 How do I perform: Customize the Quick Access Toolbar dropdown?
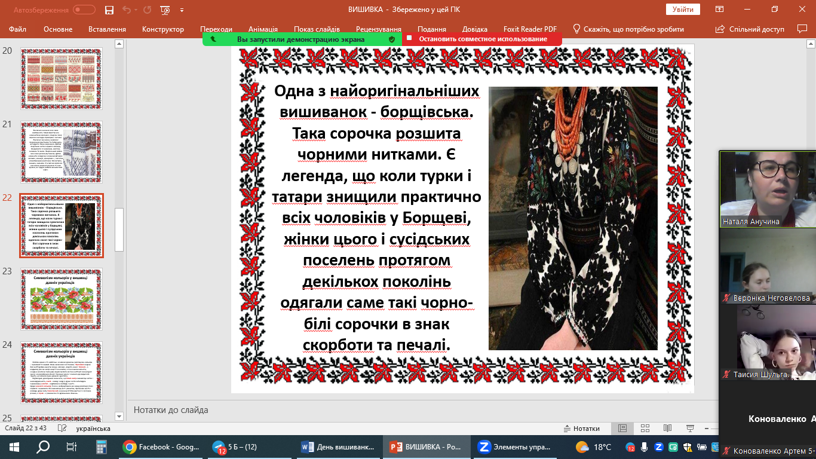[x=182, y=10]
